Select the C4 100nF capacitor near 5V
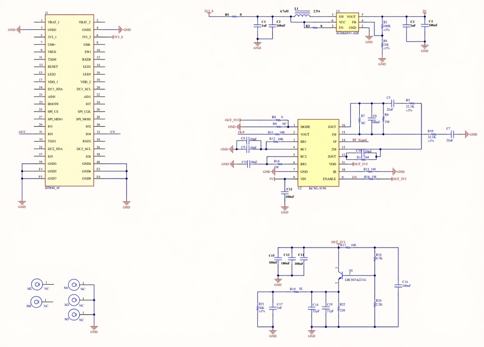Viewport: 484px width, 347px height. (425, 25)
